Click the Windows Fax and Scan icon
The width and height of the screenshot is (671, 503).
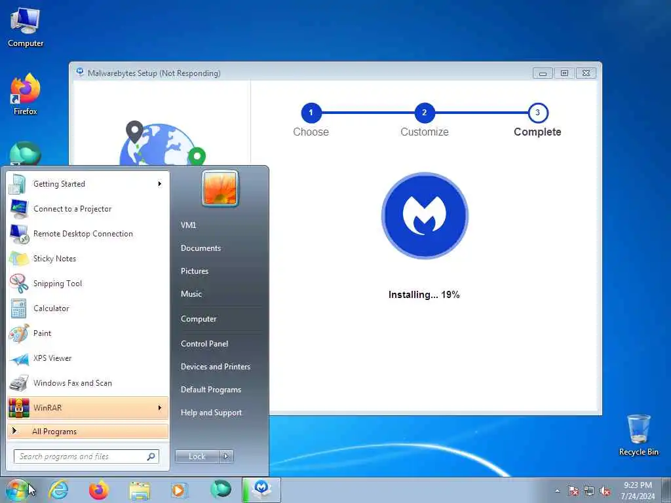coord(18,383)
